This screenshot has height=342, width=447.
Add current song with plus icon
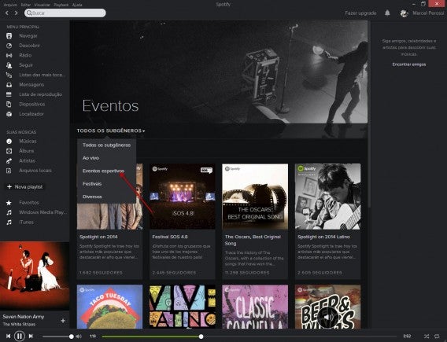point(63,321)
